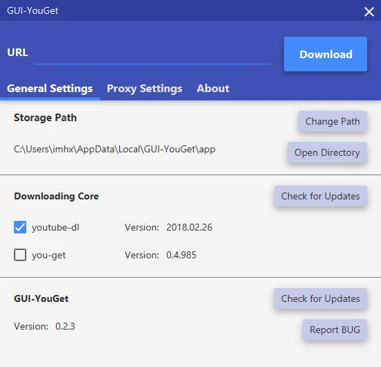Open the storage directory via Open Directory

coord(327,152)
